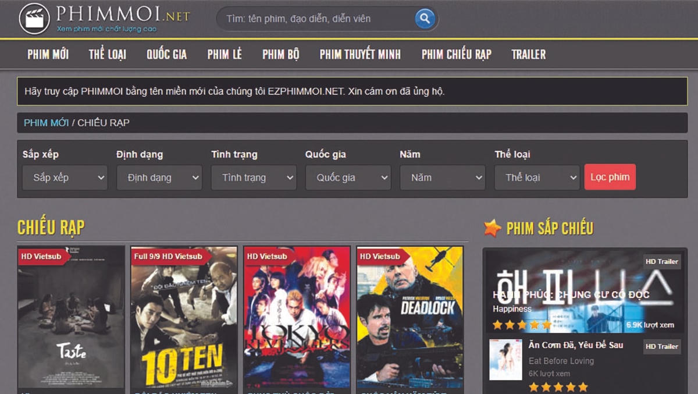Go to Phim Bộ section
This screenshot has width=698, height=394.
tap(281, 55)
